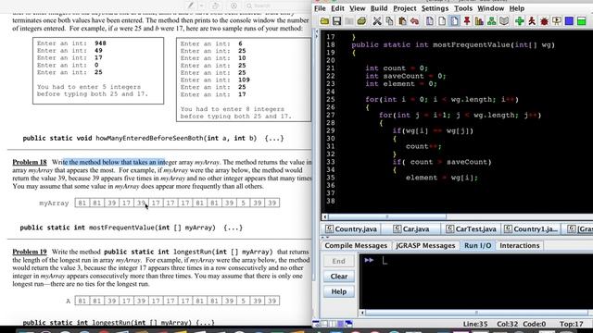This screenshot has height=333, width=593.
Task: Click the run applet presentation icon
Action: click(x=557, y=21)
